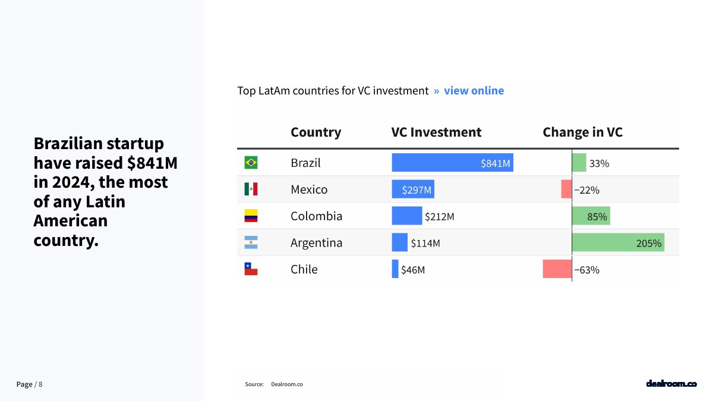Click the Mexico flag icon
Image resolution: width=713 pixels, height=401 pixels.
click(x=251, y=190)
